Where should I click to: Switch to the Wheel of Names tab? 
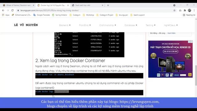coord(18,5)
